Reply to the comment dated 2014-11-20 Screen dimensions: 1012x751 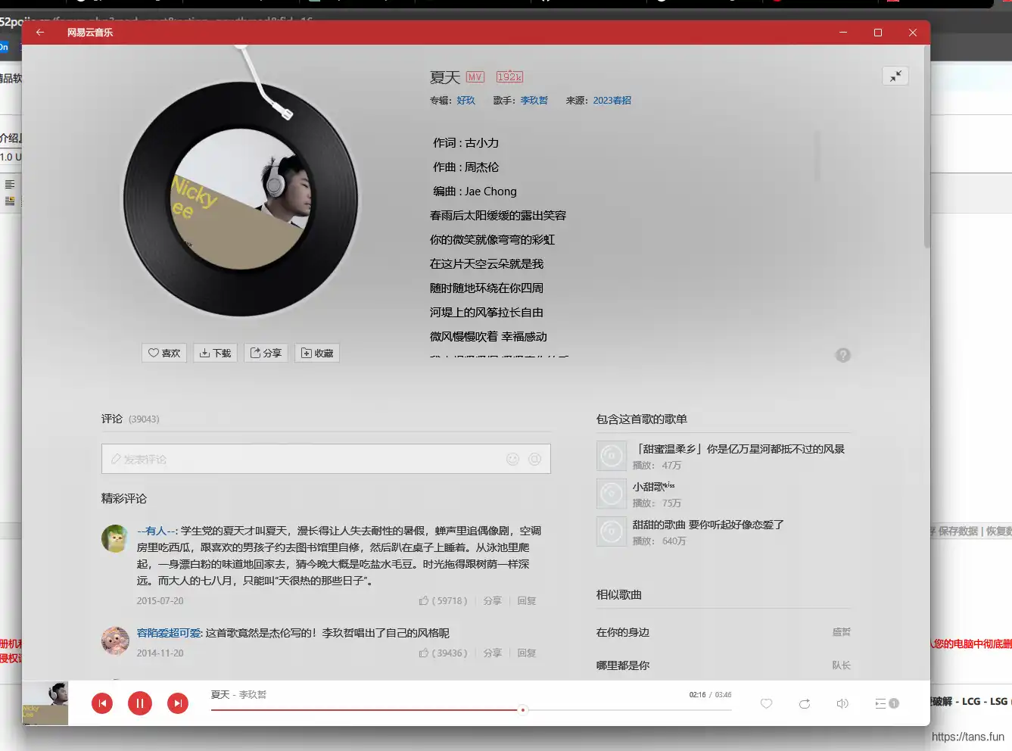point(527,653)
